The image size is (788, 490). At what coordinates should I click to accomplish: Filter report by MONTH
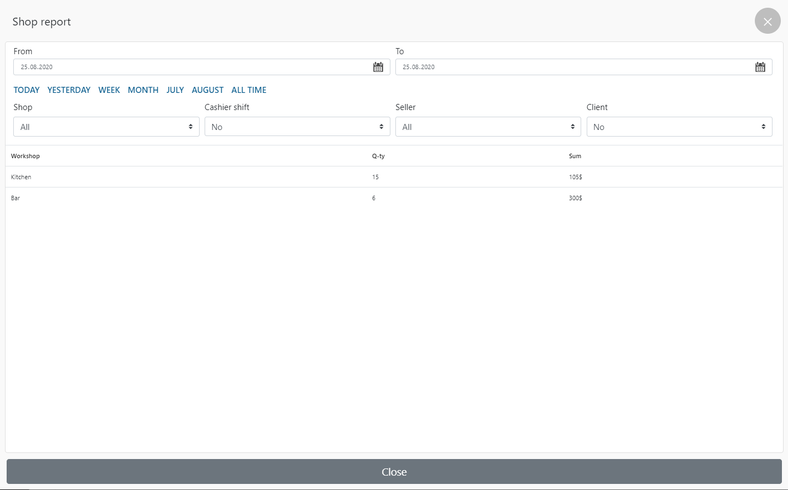pos(143,90)
